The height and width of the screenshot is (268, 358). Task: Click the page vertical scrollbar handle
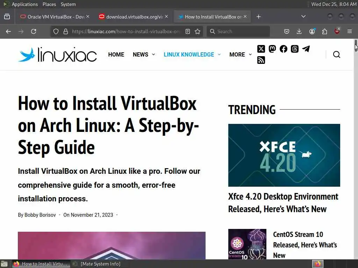click(x=356, y=46)
